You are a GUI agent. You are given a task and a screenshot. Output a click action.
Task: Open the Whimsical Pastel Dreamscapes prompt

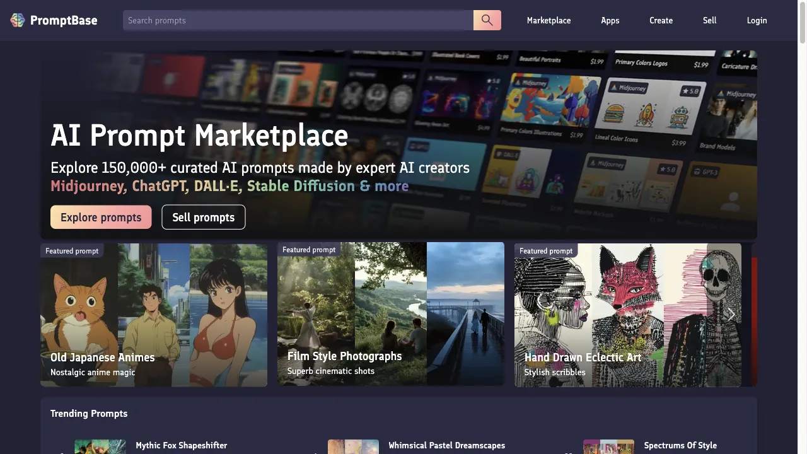tap(447, 445)
